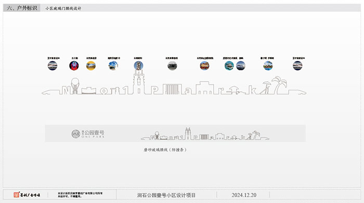The height and width of the screenshot is (203, 364).
Task: Click the train thumbnail above skyline's palm-tree end
Action: tap(297, 65)
